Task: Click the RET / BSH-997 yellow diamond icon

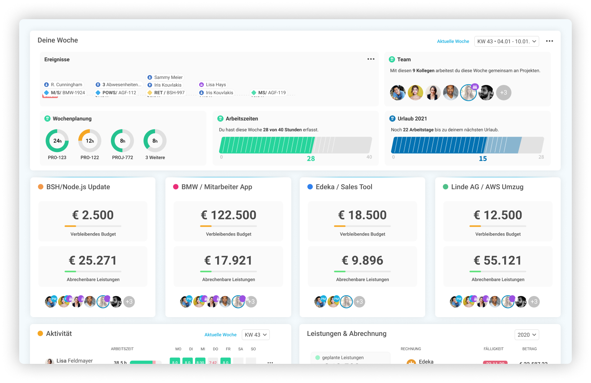Action: pos(150,93)
